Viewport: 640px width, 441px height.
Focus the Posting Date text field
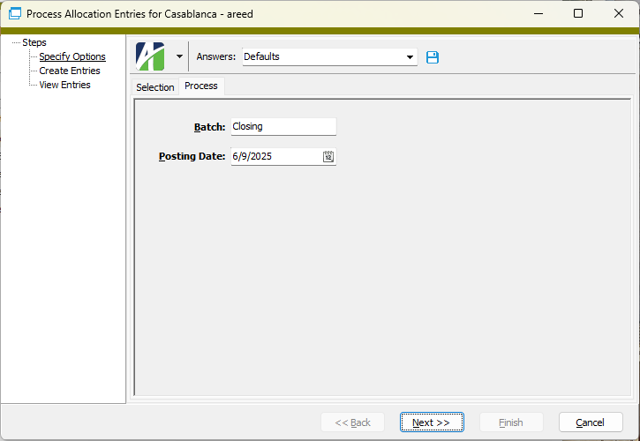275,157
